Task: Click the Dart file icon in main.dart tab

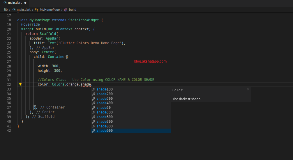Action: point(5,3)
